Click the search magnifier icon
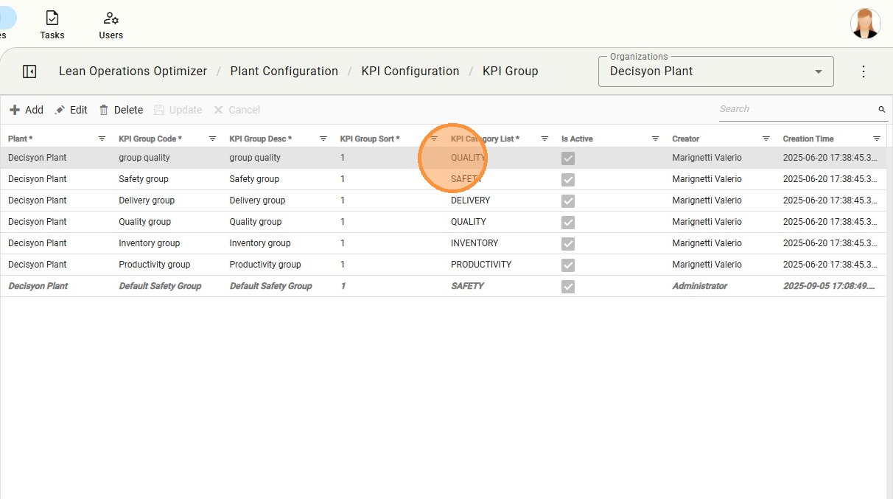Screen dimensions: 893x499 [x=881, y=110]
